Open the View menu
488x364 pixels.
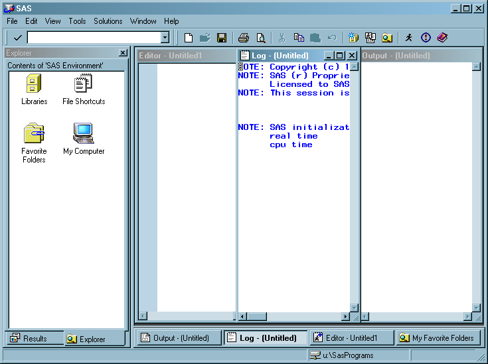click(52, 21)
